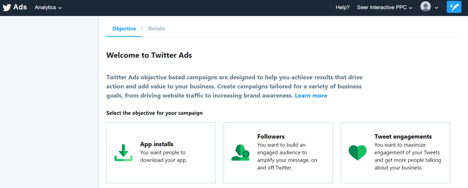The image size is (468, 188).
Task: Click the Welcome to Twitter Ads heading
Action: click(x=149, y=55)
